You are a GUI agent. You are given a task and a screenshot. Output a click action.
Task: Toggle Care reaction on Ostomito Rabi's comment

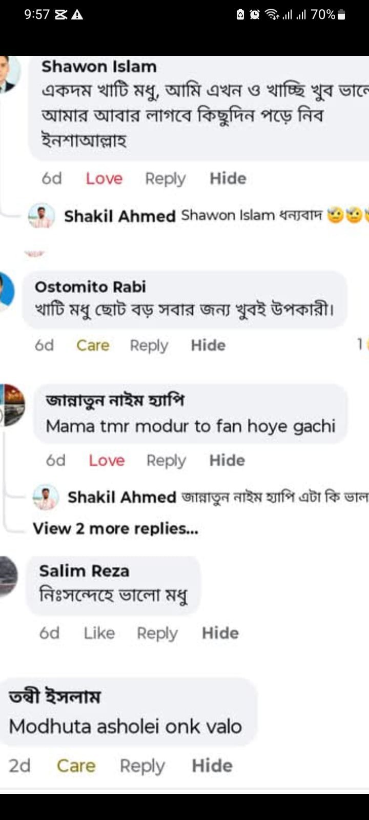pos(93,345)
